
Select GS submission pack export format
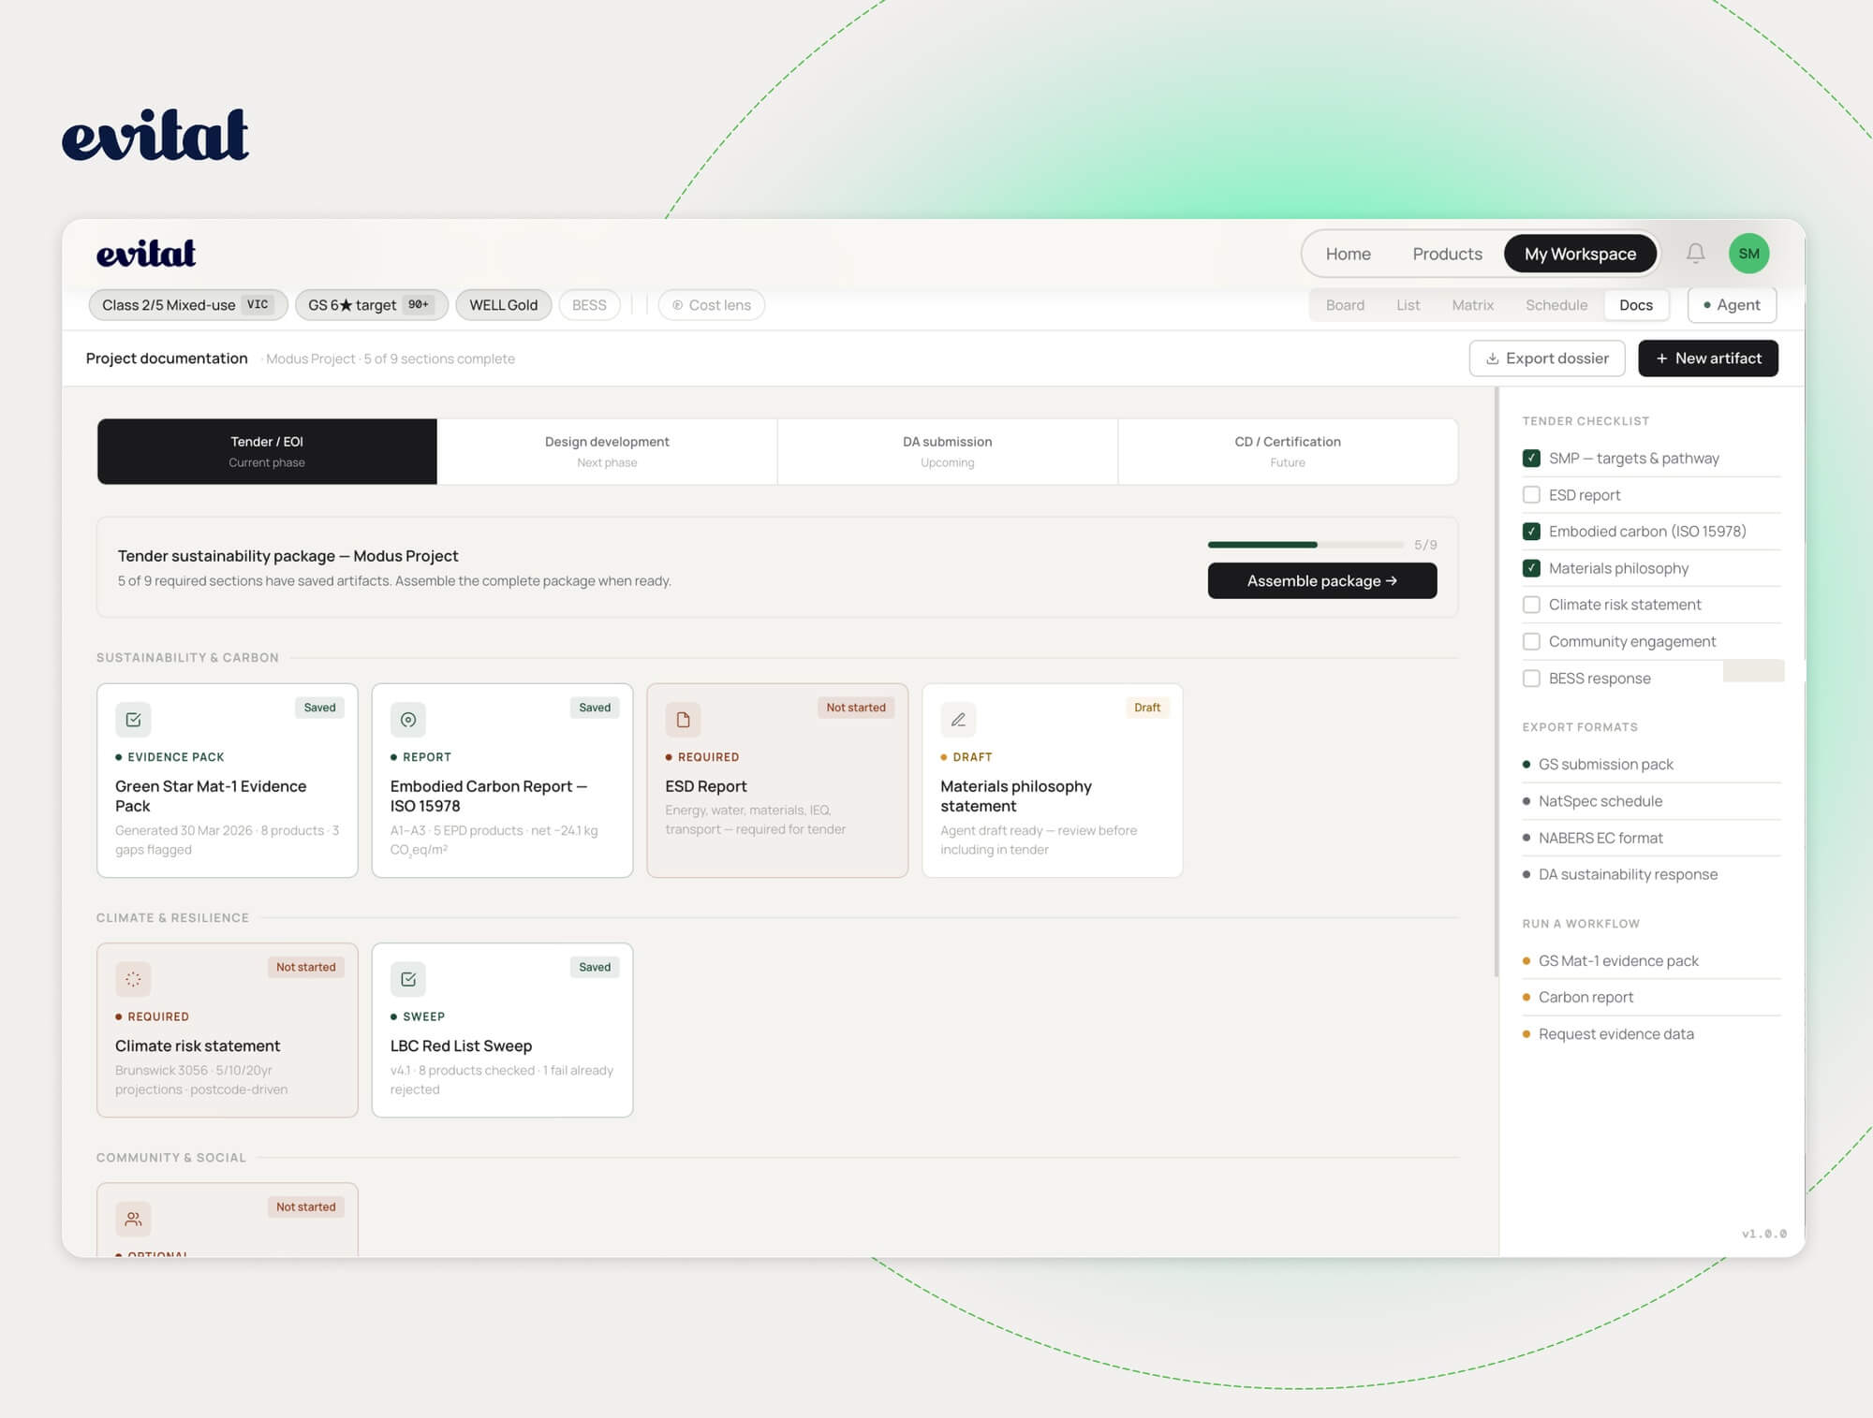pyautogui.click(x=1652, y=765)
